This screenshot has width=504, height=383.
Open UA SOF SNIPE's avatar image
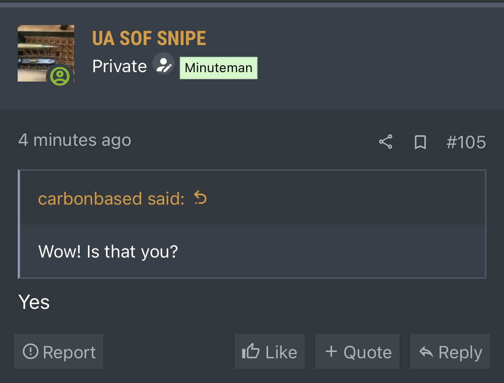46,53
